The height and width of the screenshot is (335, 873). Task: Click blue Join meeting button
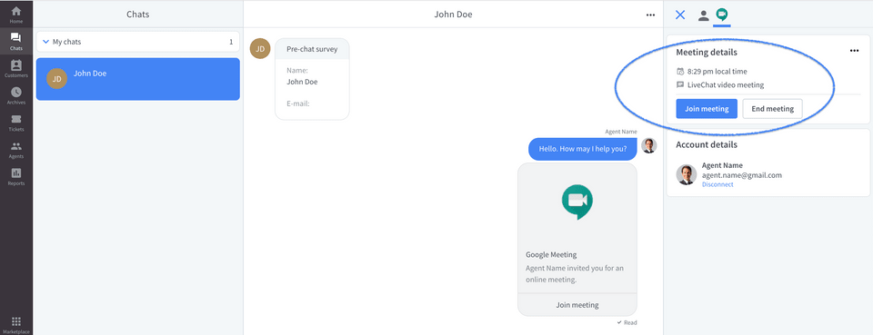(707, 109)
